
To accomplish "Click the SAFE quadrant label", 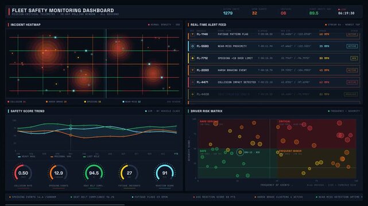I will 203,151.
